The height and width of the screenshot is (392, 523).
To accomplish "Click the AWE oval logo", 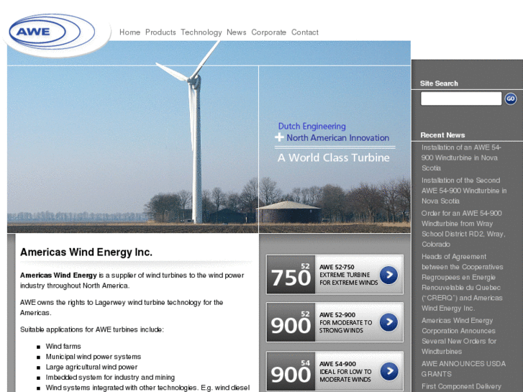I will click(x=52, y=32).
